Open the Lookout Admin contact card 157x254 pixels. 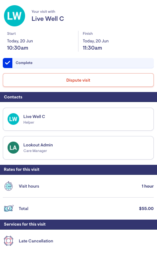(x=78, y=148)
